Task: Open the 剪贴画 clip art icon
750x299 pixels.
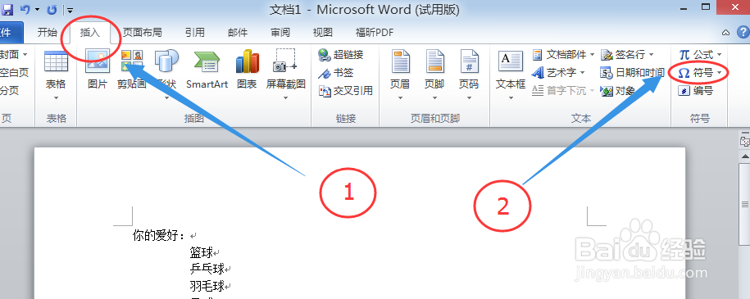Action: pyautogui.click(x=131, y=61)
